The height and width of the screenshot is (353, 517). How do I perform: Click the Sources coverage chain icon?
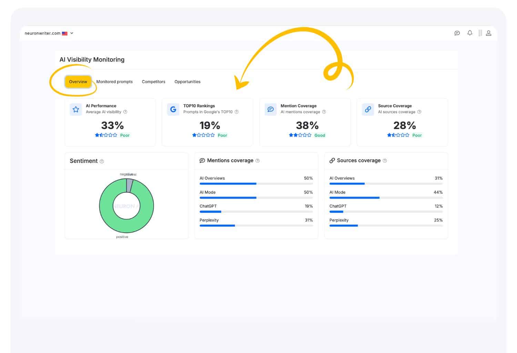click(x=332, y=160)
